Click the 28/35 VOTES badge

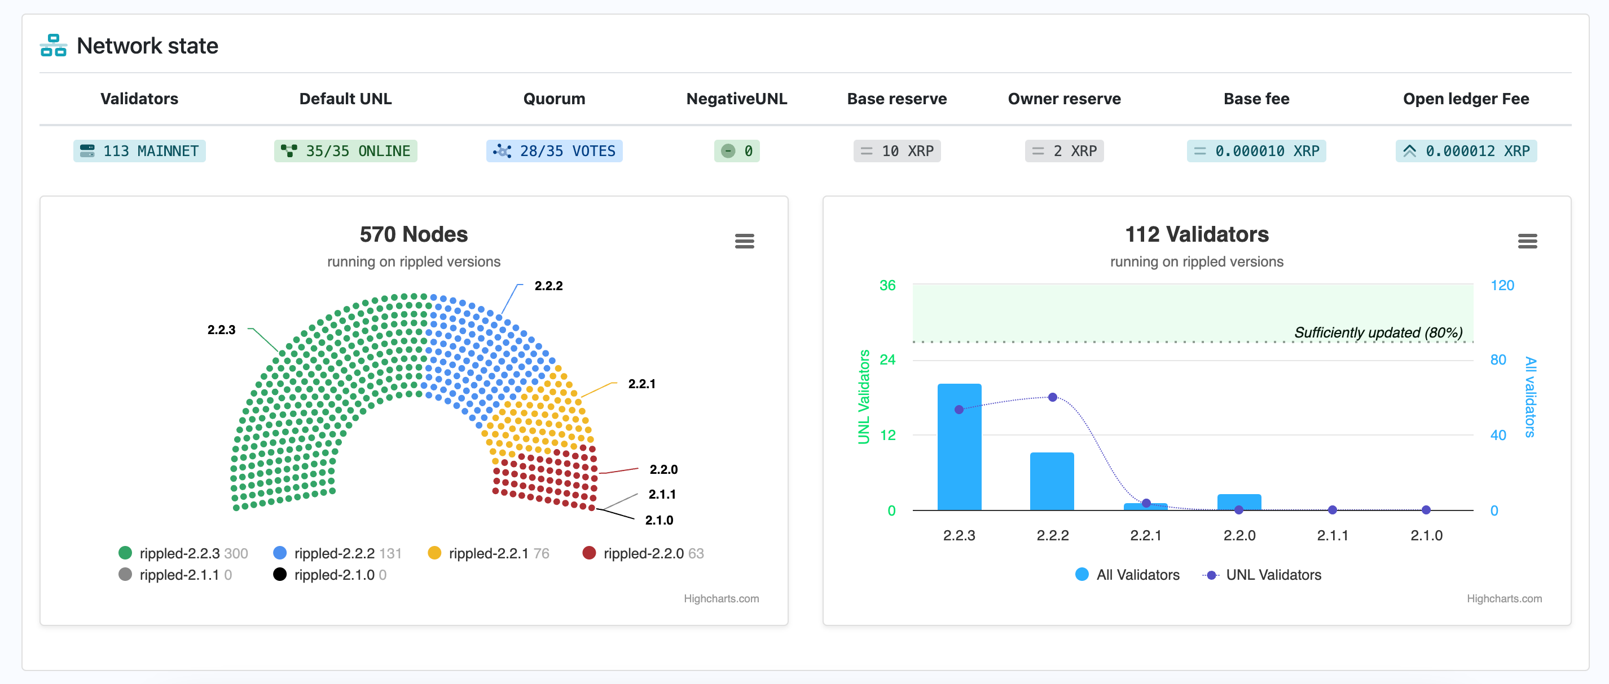(x=554, y=151)
